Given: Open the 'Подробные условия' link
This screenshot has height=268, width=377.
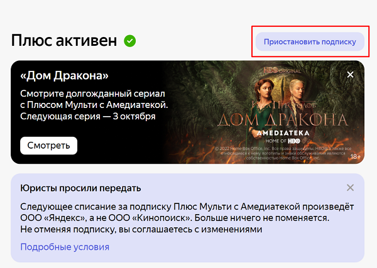Looking at the screenshot, I should [x=65, y=247].
